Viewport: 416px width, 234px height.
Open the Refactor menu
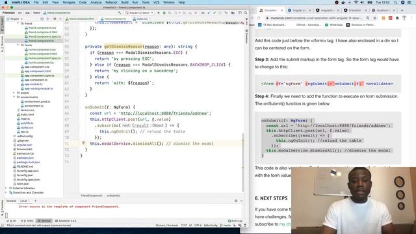tap(111, 3)
